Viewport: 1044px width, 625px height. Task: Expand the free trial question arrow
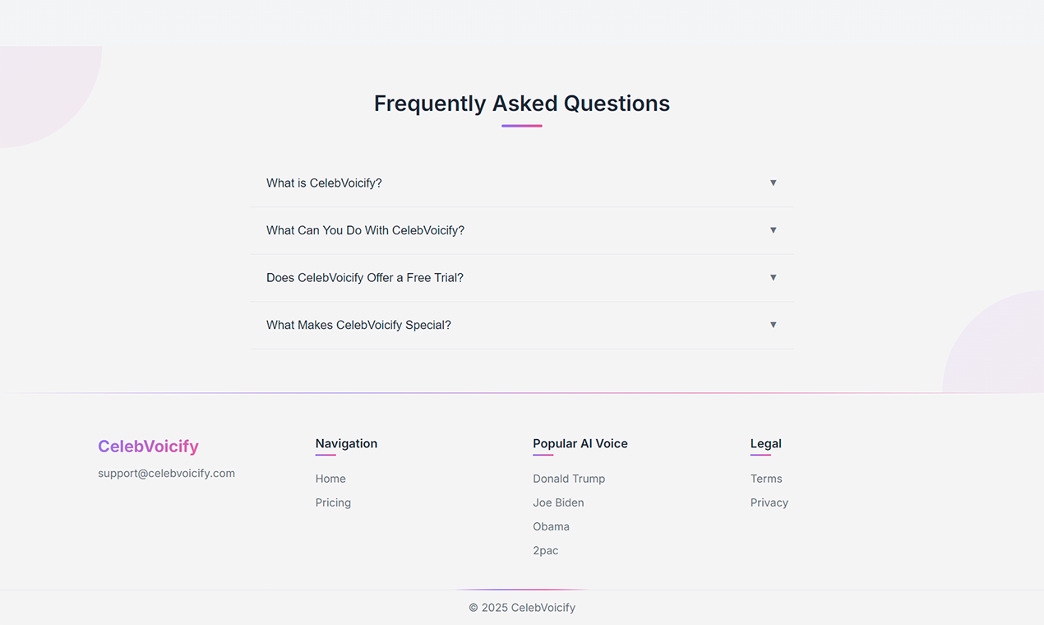click(x=773, y=277)
